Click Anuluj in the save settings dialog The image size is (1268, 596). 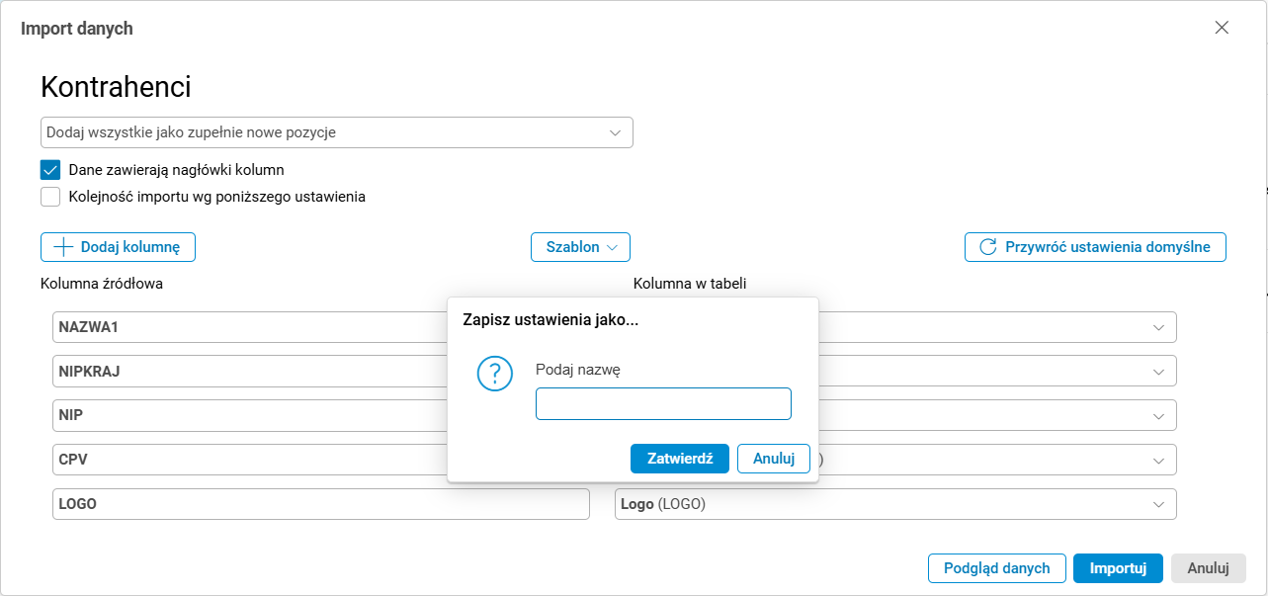tap(774, 459)
